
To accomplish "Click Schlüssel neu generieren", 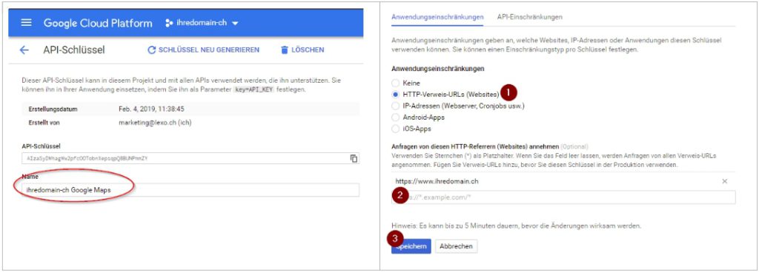I will (x=203, y=50).
